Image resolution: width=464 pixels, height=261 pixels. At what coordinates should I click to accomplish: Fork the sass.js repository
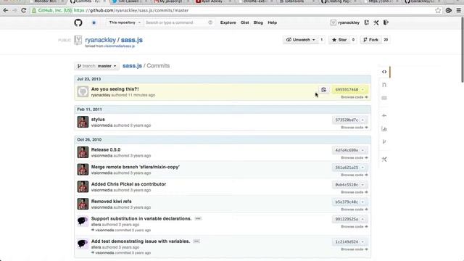pyautogui.click(x=370, y=40)
